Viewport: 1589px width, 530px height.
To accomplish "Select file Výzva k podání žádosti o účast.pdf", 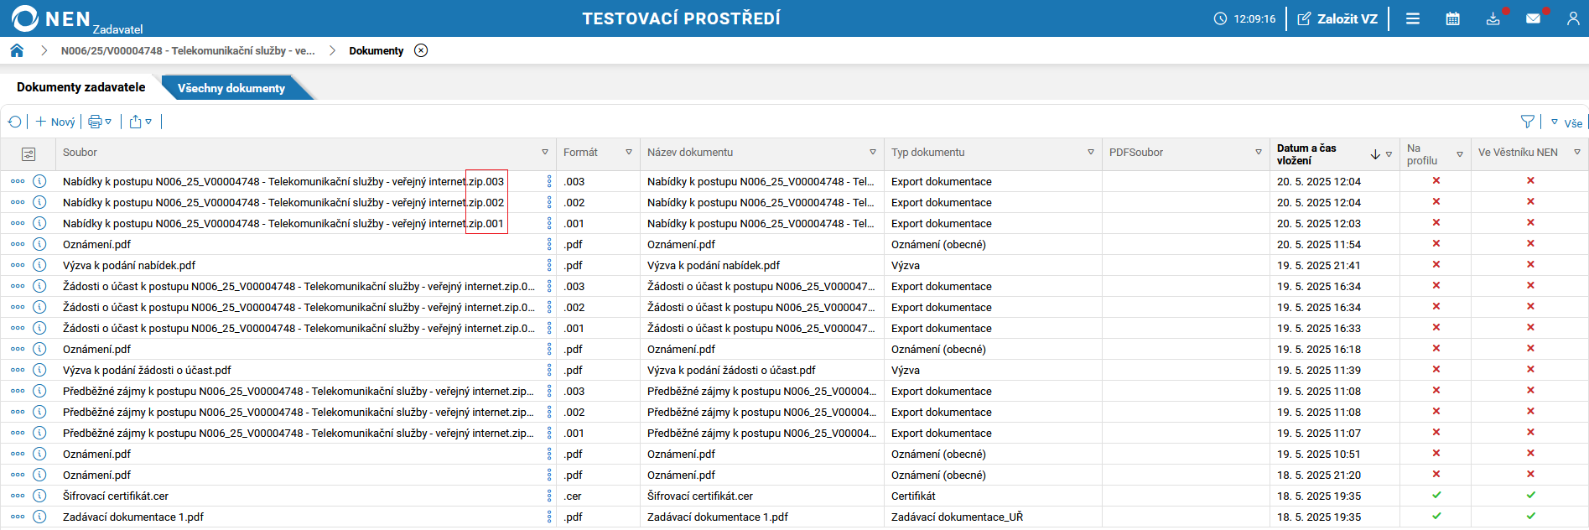I will (147, 371).
